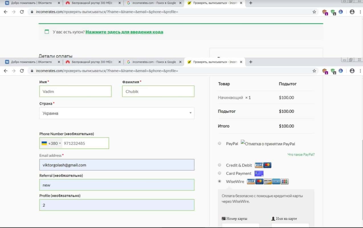This screenshot has width=363, height=228.
Task: Click the Referral field containing 'new'
Action: pos(117,185)
